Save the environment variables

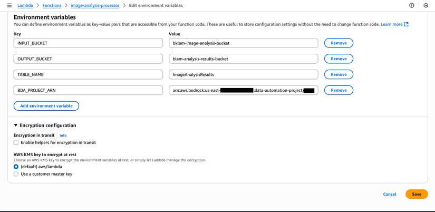416,194
